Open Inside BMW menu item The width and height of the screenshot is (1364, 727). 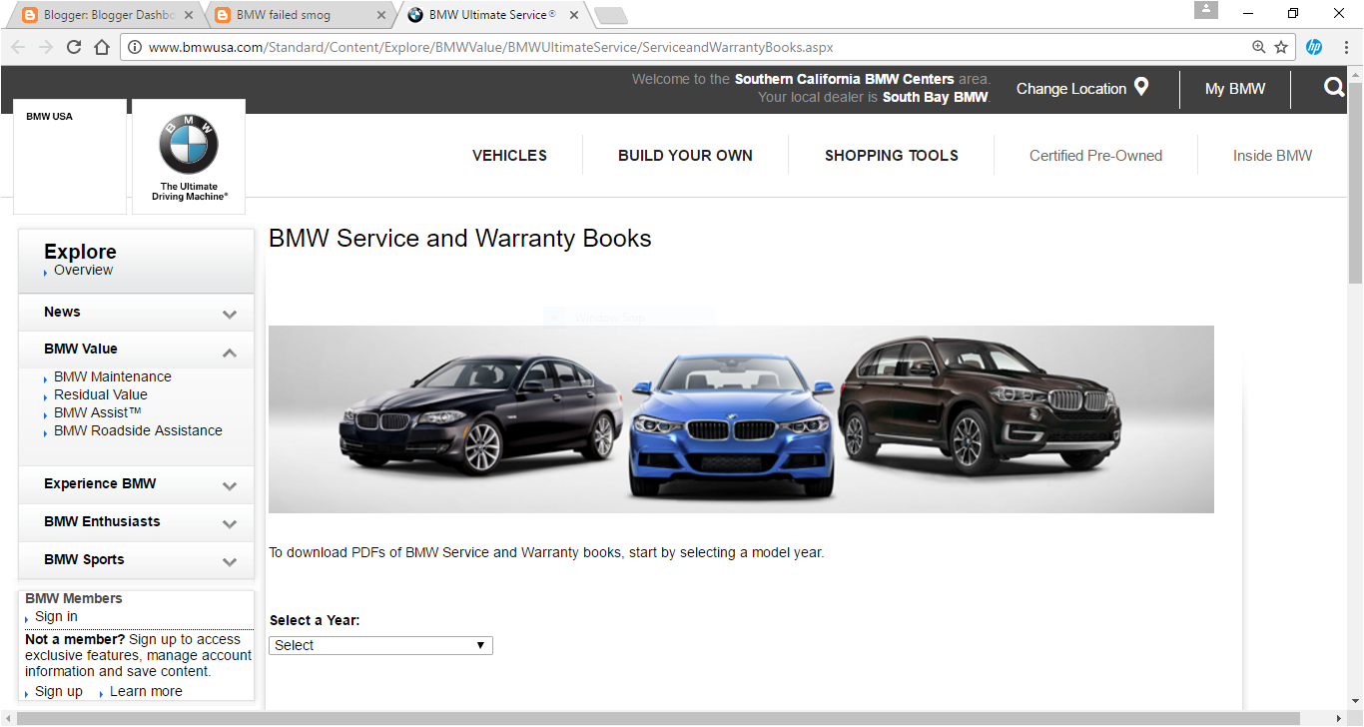click(x=1272, y=156)
